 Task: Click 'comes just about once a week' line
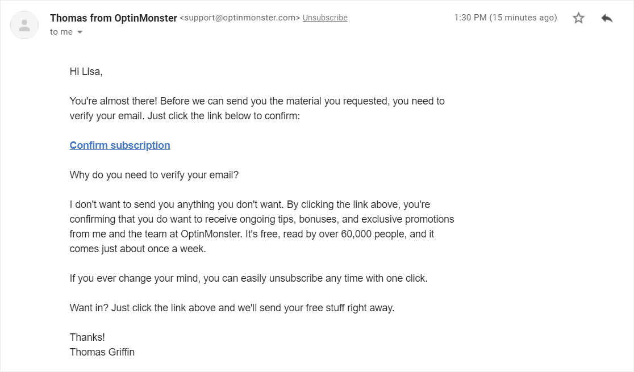[x=138, y=249]
